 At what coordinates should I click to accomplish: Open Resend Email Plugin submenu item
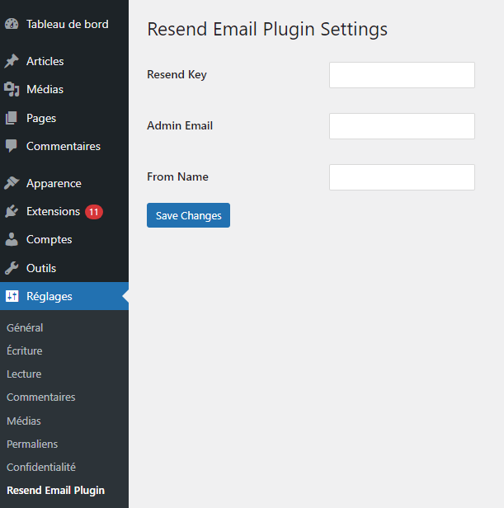coord(56,491)
